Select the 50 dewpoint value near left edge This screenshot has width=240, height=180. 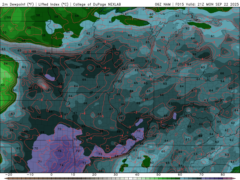point(3,85)
